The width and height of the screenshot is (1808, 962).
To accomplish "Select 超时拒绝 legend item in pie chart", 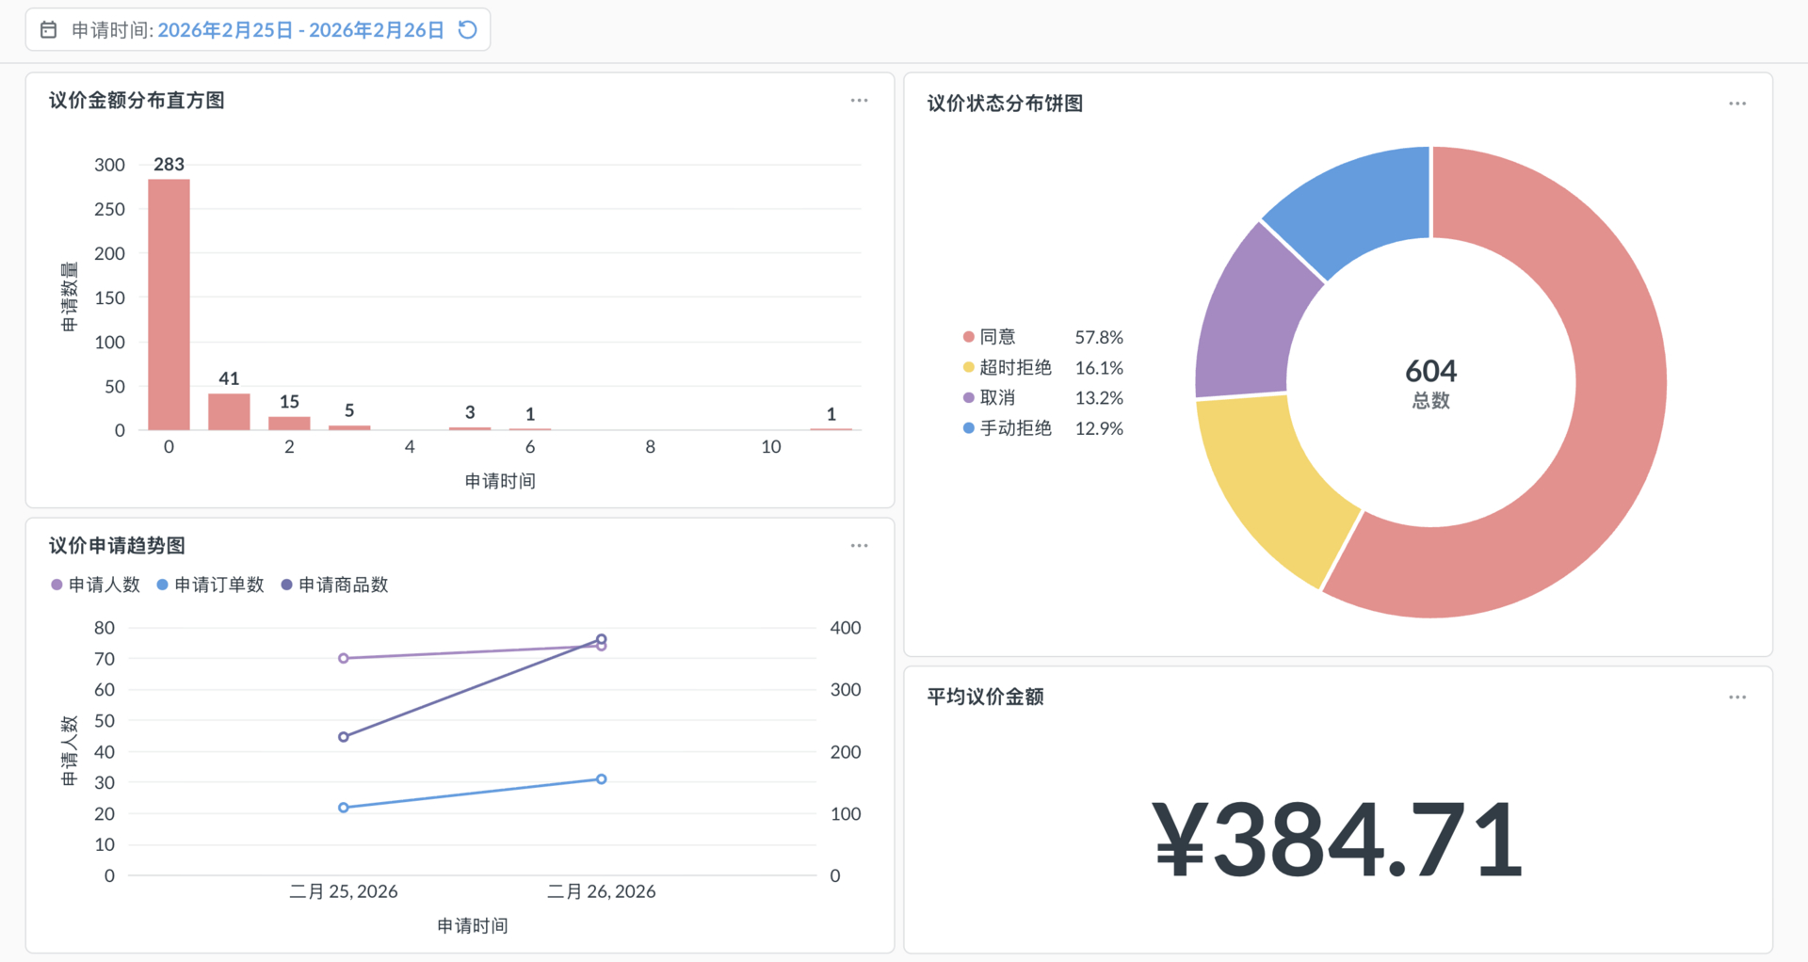I will [1014, 367].
